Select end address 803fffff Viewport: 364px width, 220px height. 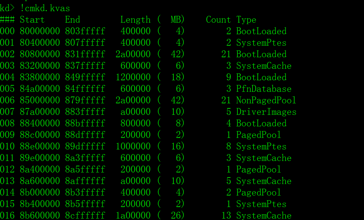pos(85,31)
